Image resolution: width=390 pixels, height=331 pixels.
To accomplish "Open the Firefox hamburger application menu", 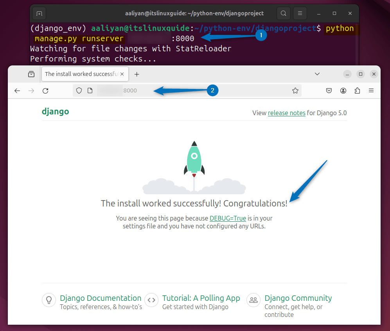I will click(x=371, y=90).
